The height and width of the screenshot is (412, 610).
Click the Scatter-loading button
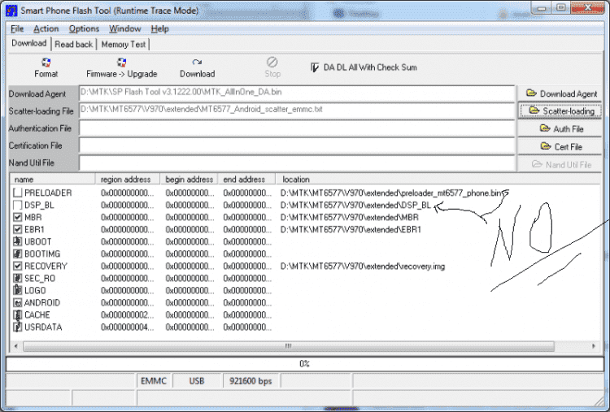(x=561, y=111)
